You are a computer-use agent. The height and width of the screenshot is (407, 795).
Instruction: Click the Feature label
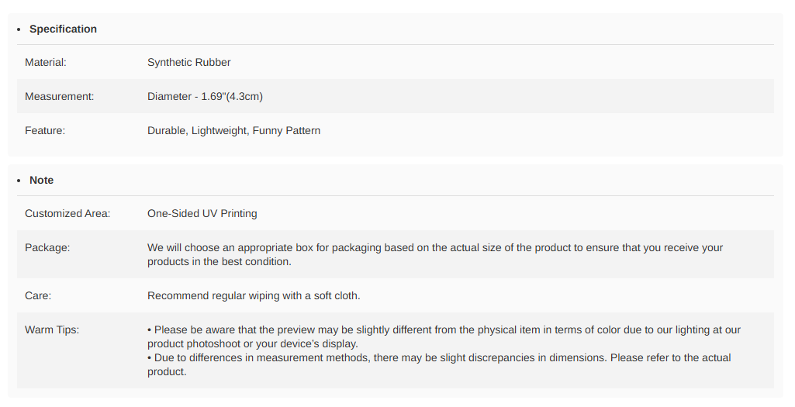pos(45,130)
